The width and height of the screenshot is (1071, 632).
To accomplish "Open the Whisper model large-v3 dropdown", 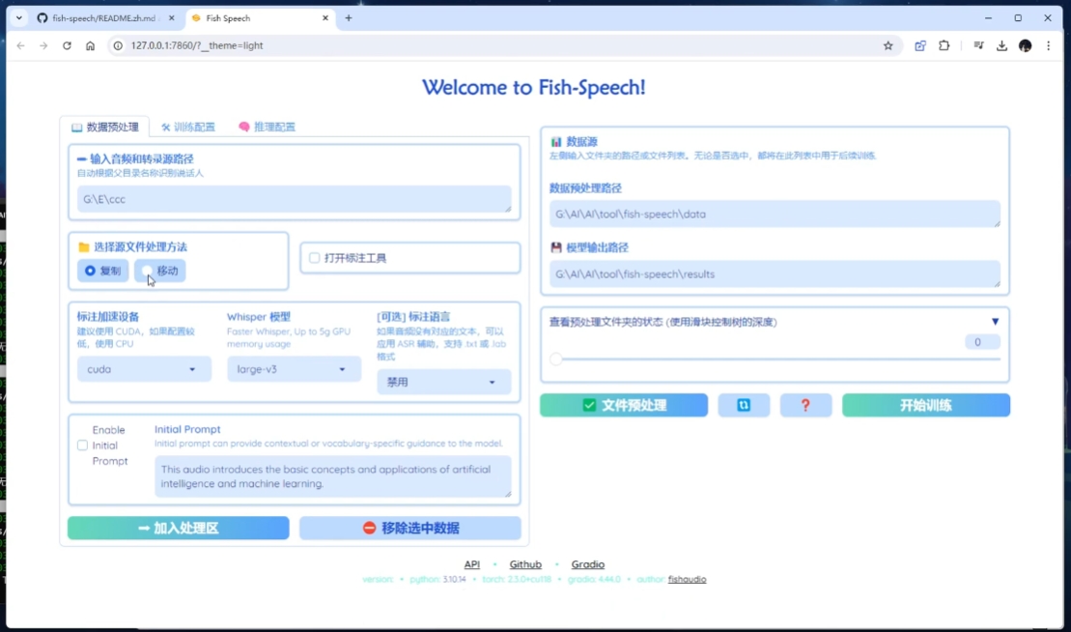I will click(x=294, y=369).
